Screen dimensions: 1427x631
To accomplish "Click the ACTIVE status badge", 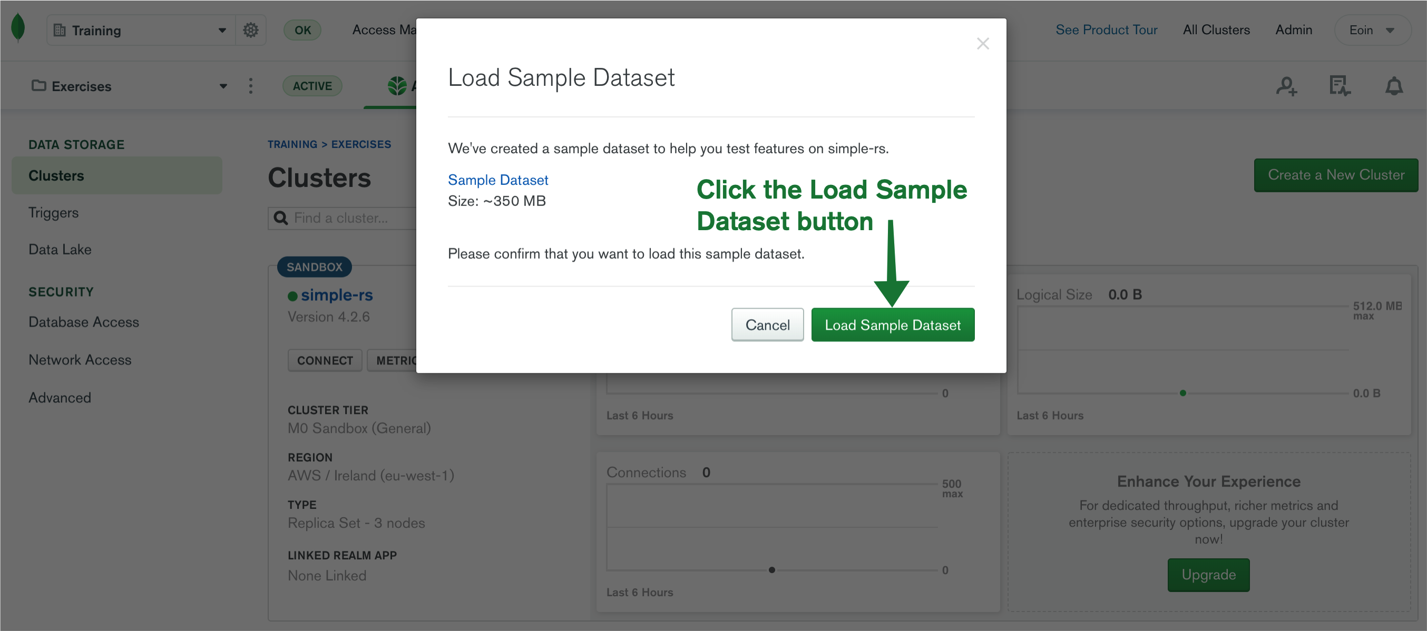I will [312, 86].
